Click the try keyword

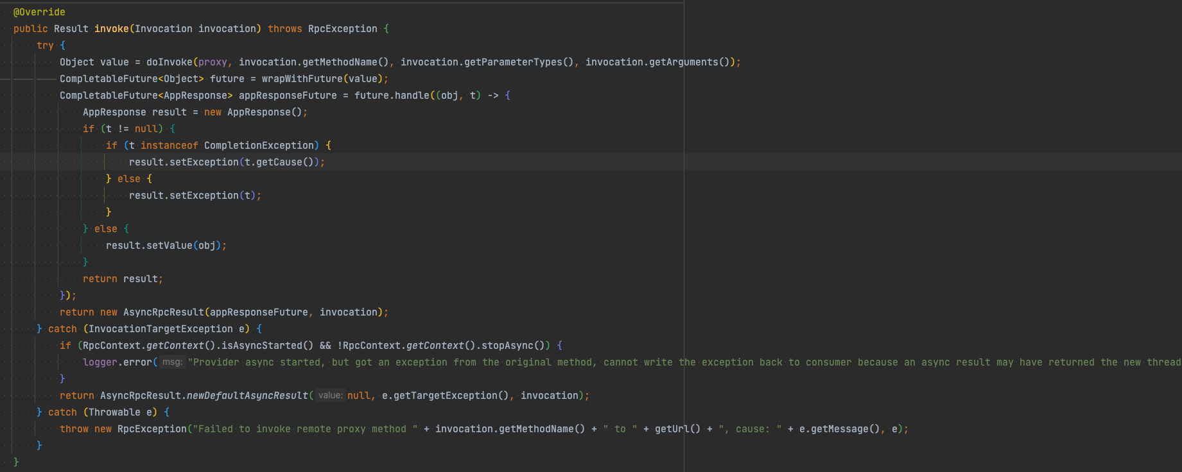(x=45, y=46)
